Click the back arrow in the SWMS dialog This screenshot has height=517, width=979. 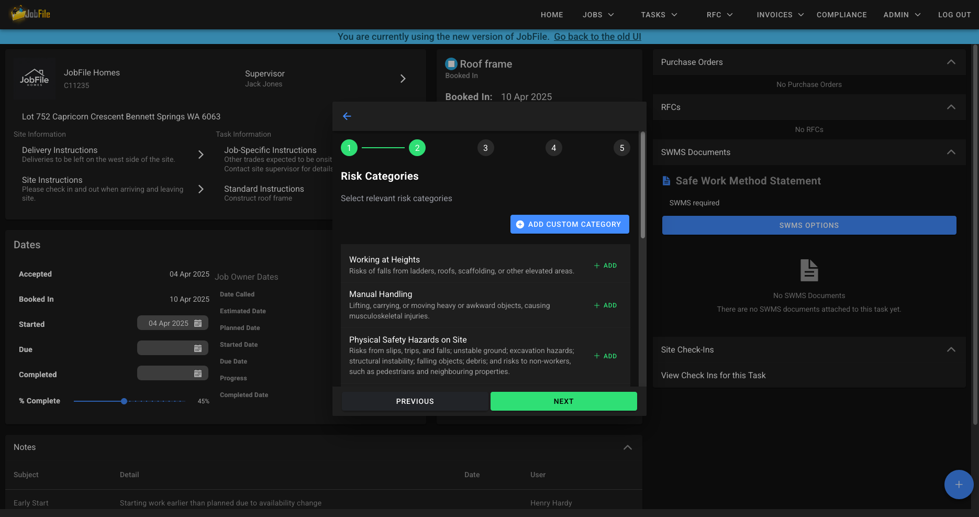(x=347, y=116)
